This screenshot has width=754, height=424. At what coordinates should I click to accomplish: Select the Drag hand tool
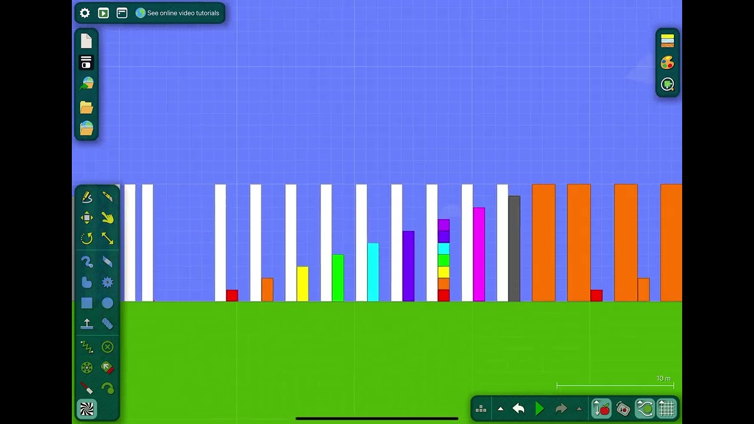(107, 218)
